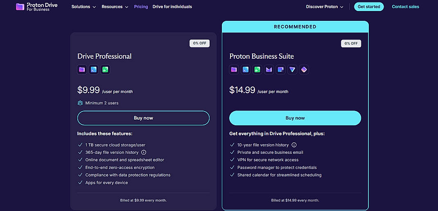Click Docs icon under Drive Professional
This screenshot has width=438, height=211.
(94, 70)
